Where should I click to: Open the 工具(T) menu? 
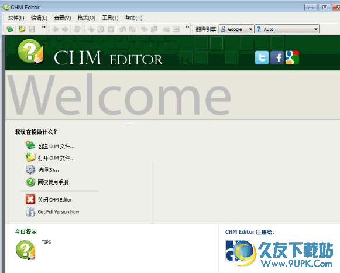pos(110,18)
